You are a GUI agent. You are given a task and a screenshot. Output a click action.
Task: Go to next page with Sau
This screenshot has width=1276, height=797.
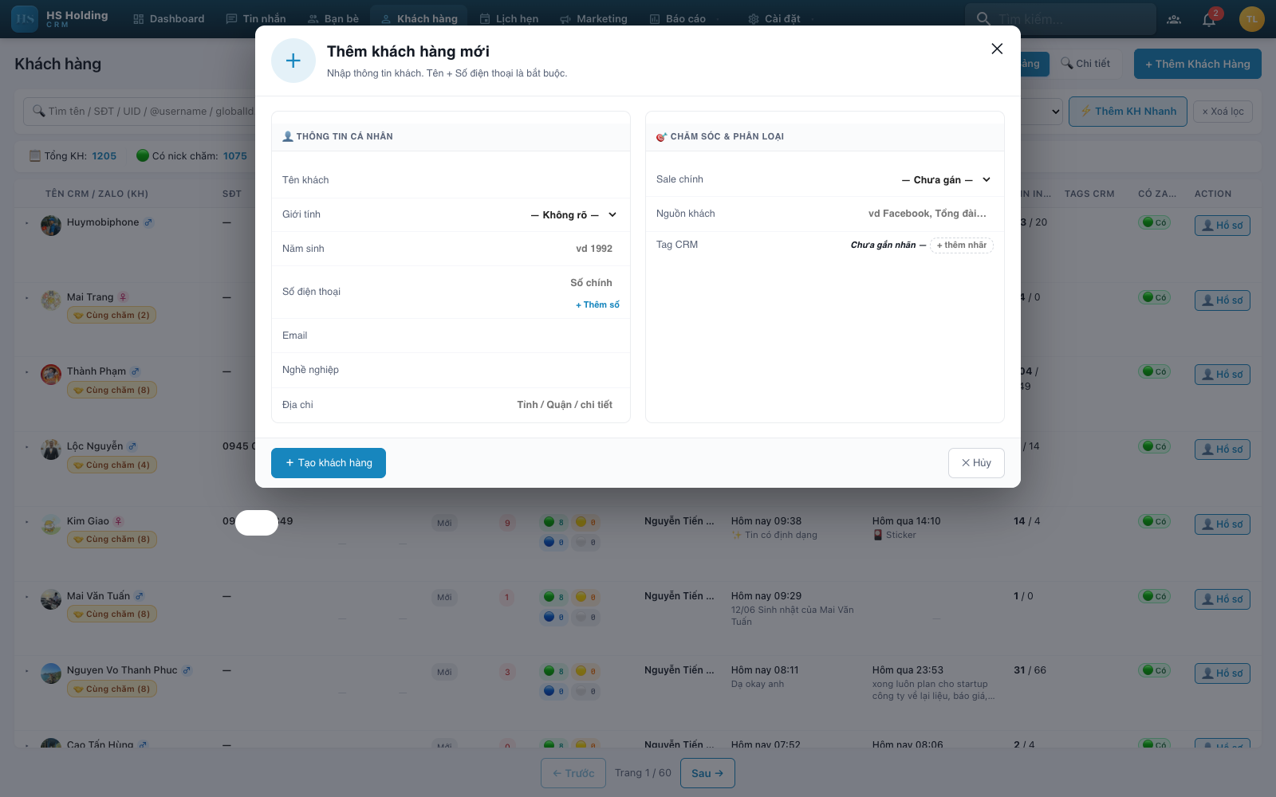click(x=707, y=773)
